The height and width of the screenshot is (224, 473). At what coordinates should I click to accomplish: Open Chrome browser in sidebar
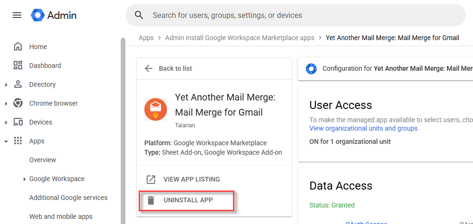pos(53,103)
